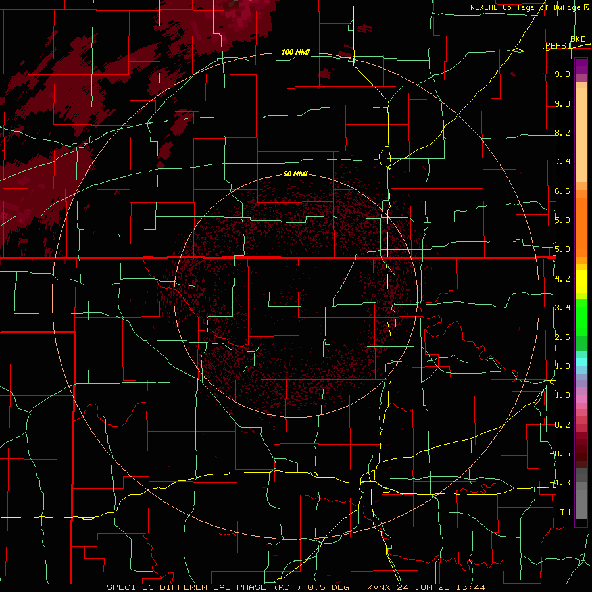Click the '24 JUN 25 13:44' timestamp
This screenshot has height=592, width=592.
[x=441, y=587]
